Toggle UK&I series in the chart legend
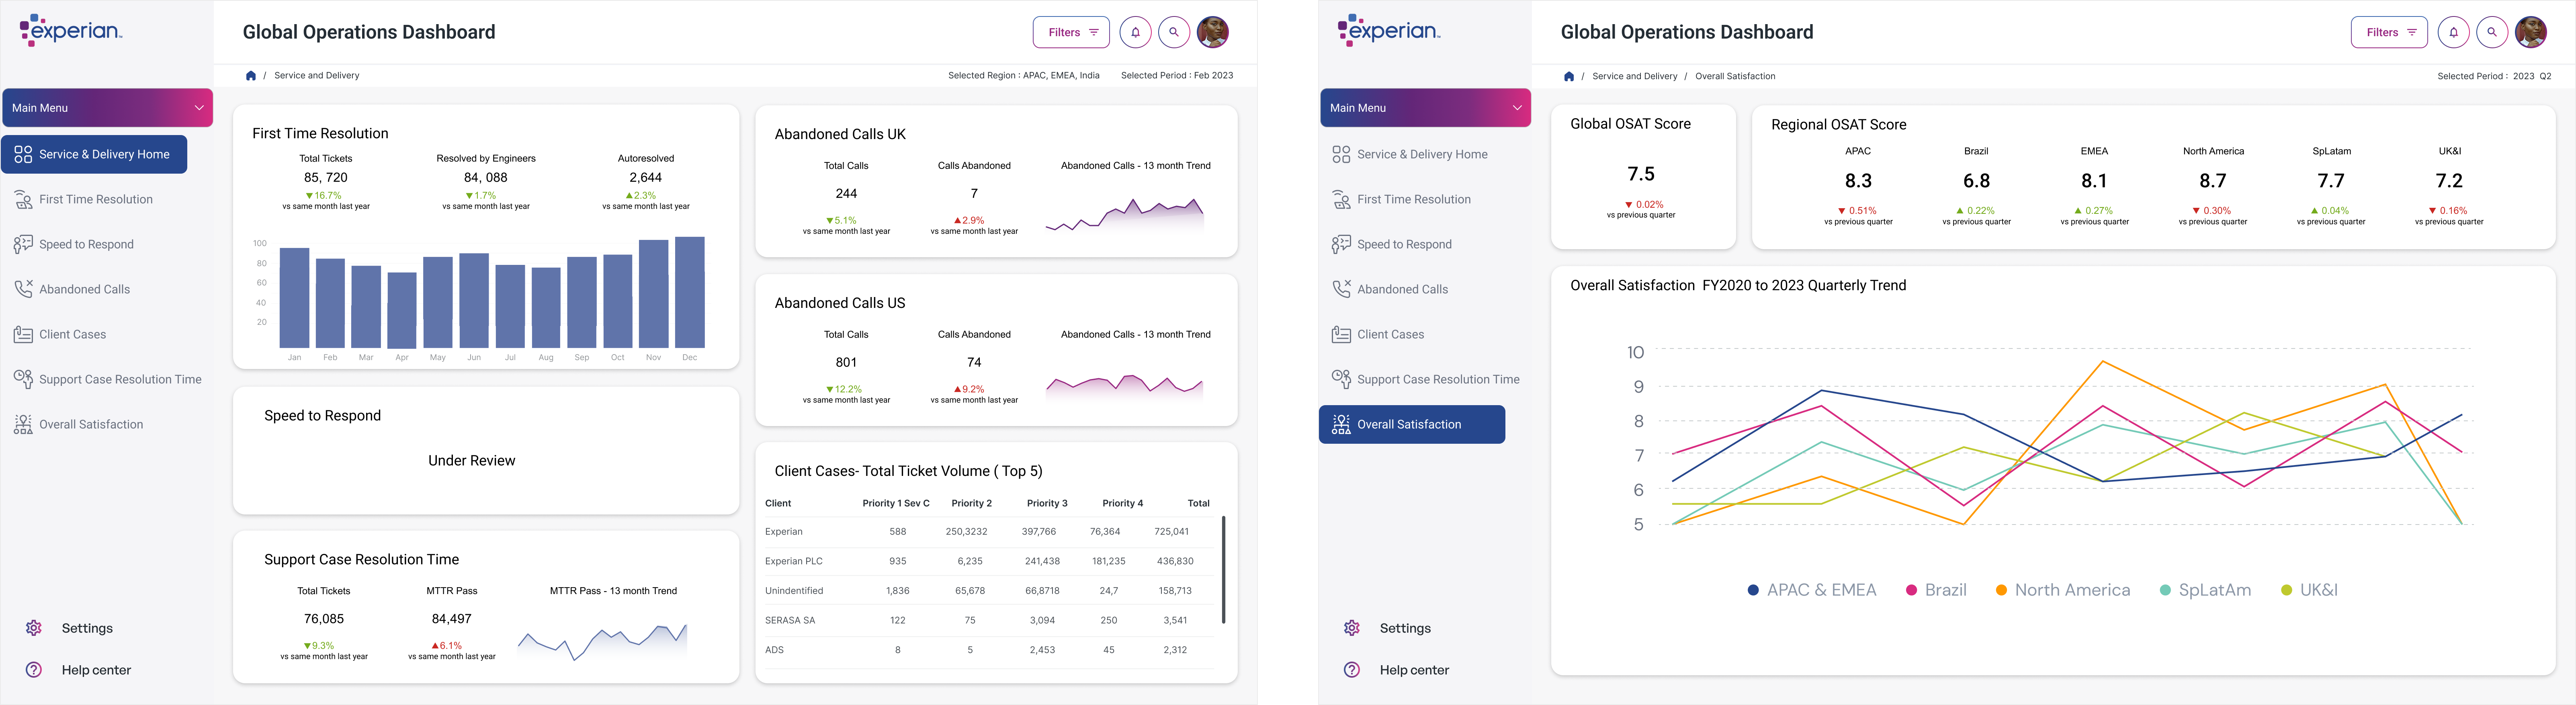 click(x=2309, y=590)
